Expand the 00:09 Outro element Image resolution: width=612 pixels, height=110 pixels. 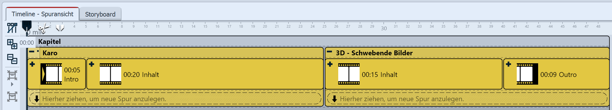[508, 64]
